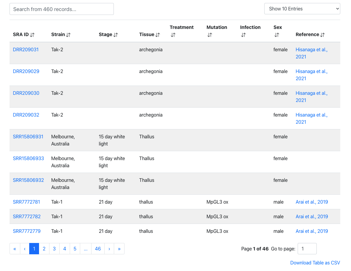351x271 pixels.
Task: Click sort arrows under Treatment header
Action: tap(173, 35)
